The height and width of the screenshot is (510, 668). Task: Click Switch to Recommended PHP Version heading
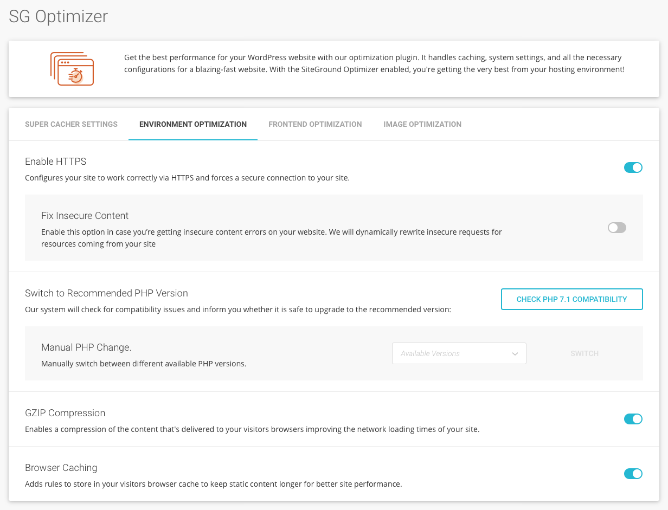[x=106, y=293]
